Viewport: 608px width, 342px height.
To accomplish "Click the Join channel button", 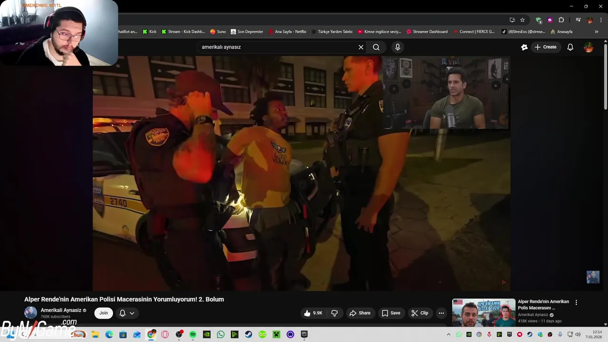I will [x=104, y=313].
